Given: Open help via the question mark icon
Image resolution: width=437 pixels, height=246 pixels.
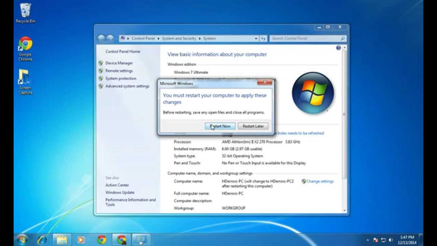Looking at the screenshot, I should pyautogui.click(x=338, y=48).
